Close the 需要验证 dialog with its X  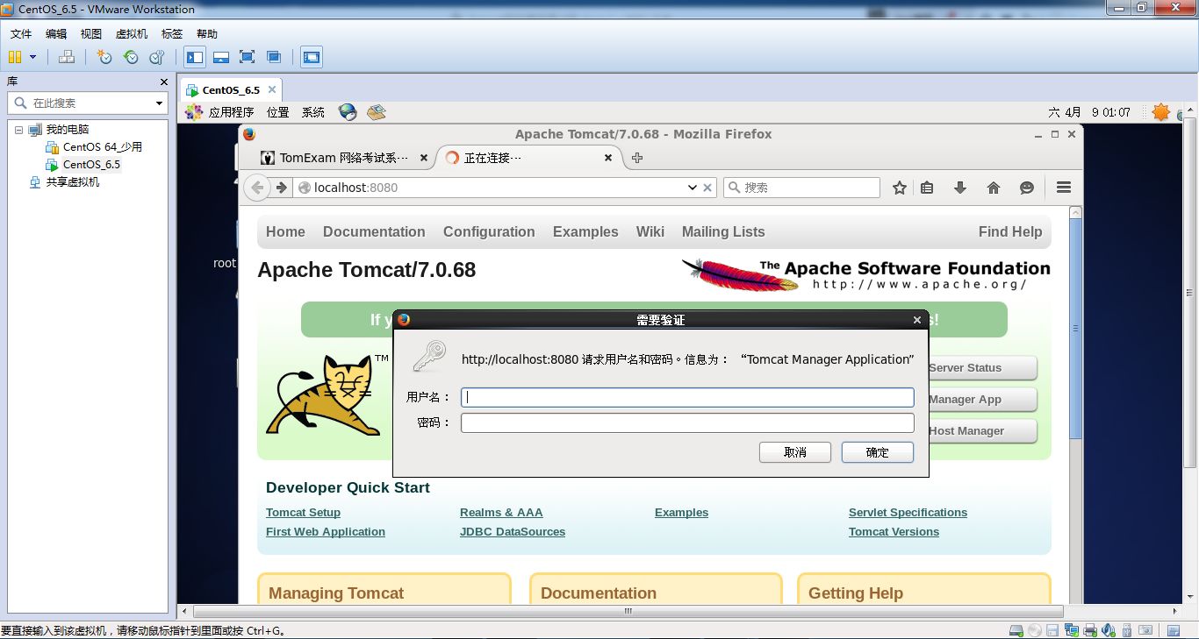(x=917, y=320)
